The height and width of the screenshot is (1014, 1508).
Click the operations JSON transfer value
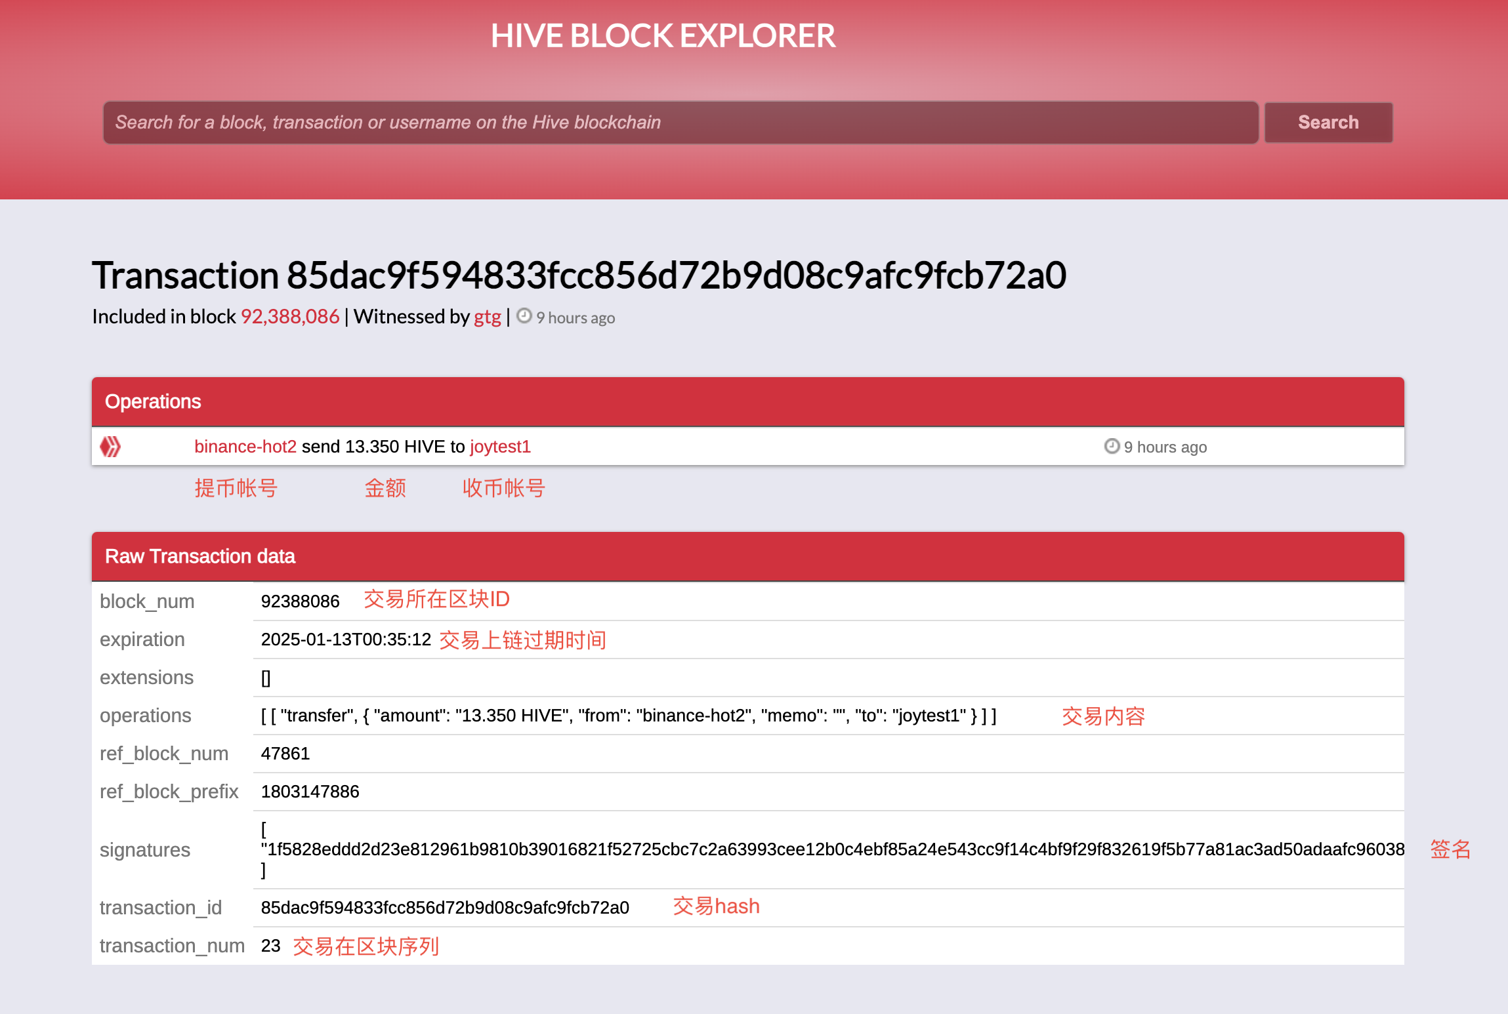628,716
